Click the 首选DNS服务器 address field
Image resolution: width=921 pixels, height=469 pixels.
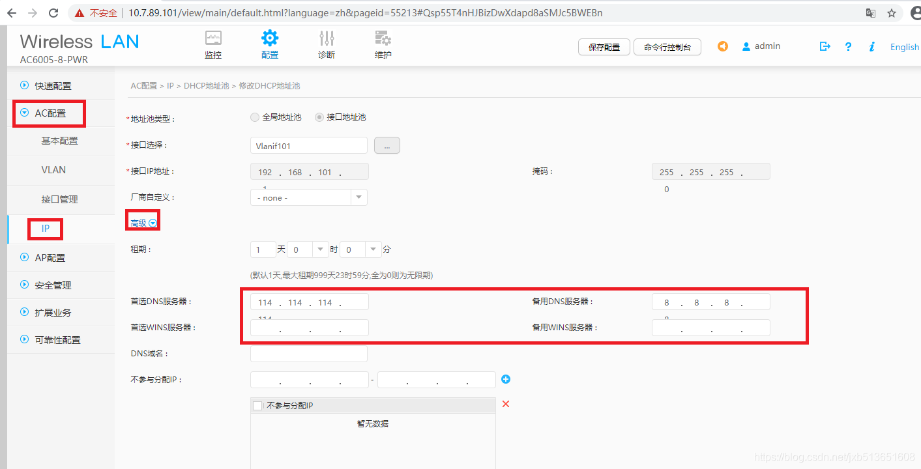click(310, 302)
